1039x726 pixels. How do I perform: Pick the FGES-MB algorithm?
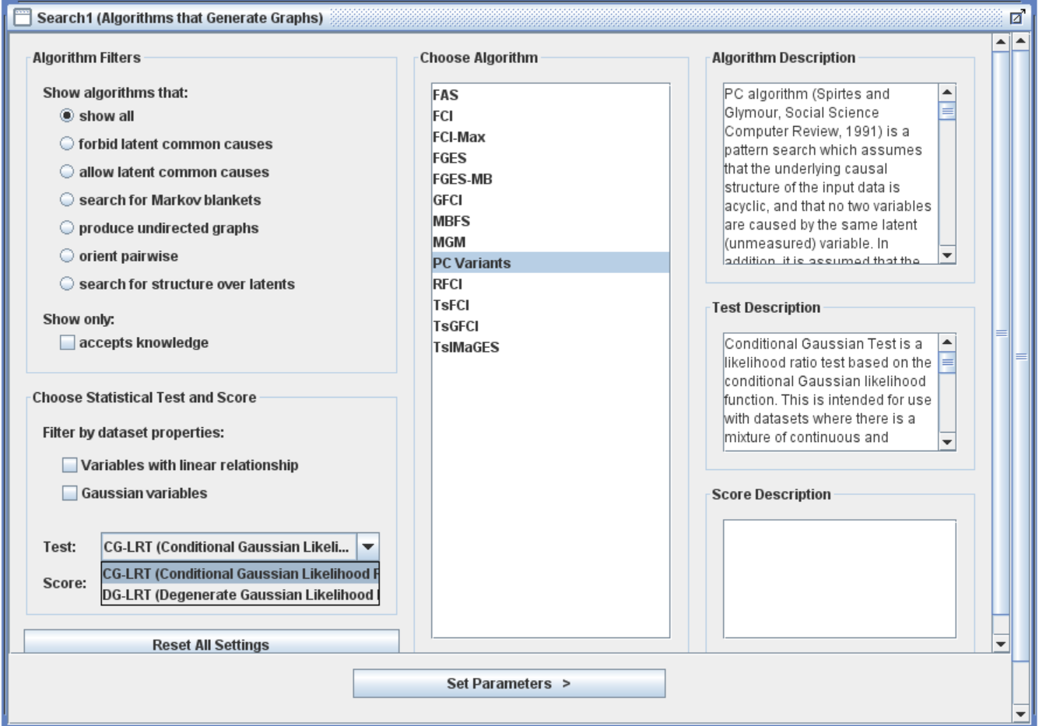550,179
